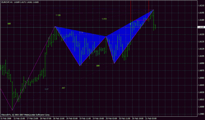Click the 20 Feb 03:00 time label

[x=112, y=119]
